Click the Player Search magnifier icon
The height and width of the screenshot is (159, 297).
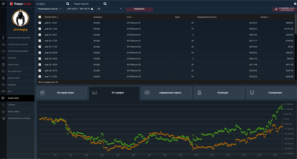[x=105, y=4]
